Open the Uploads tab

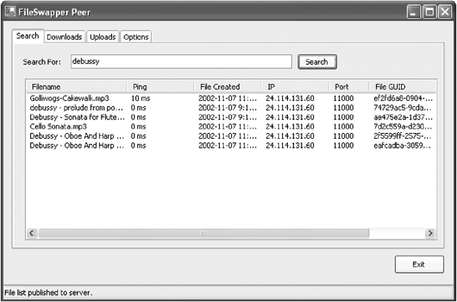102,37
